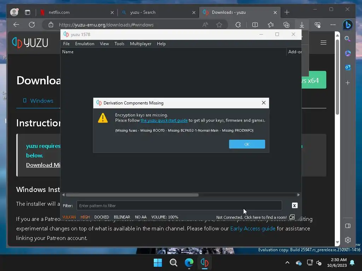Click the yuzu website logo
The image size is (362, 271).
coord(30,43)
